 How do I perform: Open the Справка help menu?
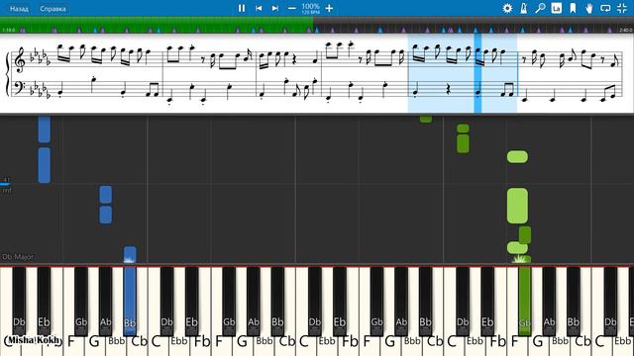(x=53, y=9)
